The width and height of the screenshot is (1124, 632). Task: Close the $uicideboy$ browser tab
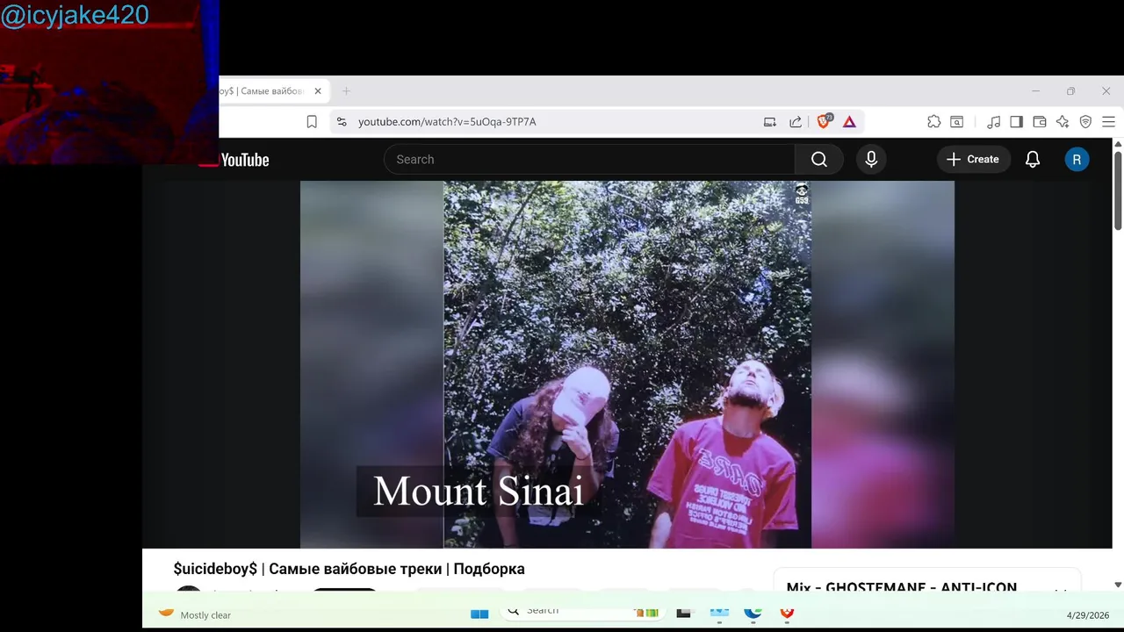[x=318, y=91]
